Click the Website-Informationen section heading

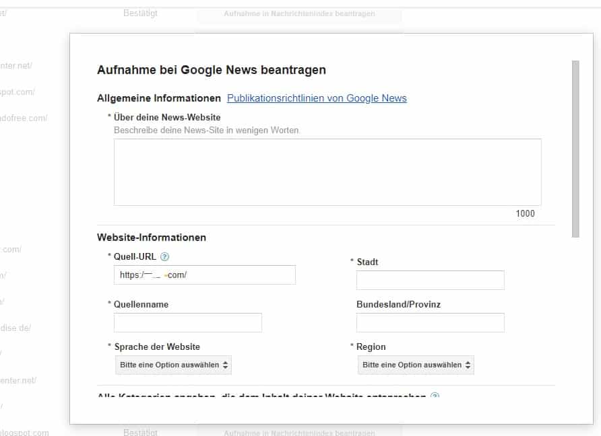point(152,238)
